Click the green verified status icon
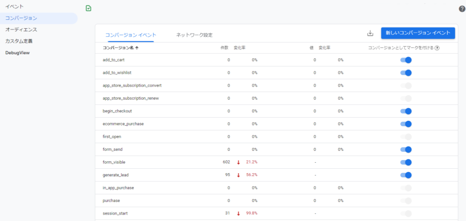The image size is (466, 221). pyautogui.click(x=88, y=8)
